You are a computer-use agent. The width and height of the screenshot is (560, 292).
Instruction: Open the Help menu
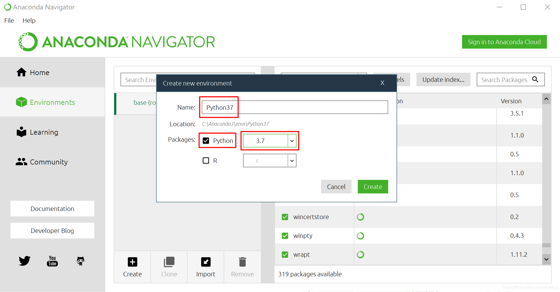tap(29, 20)
